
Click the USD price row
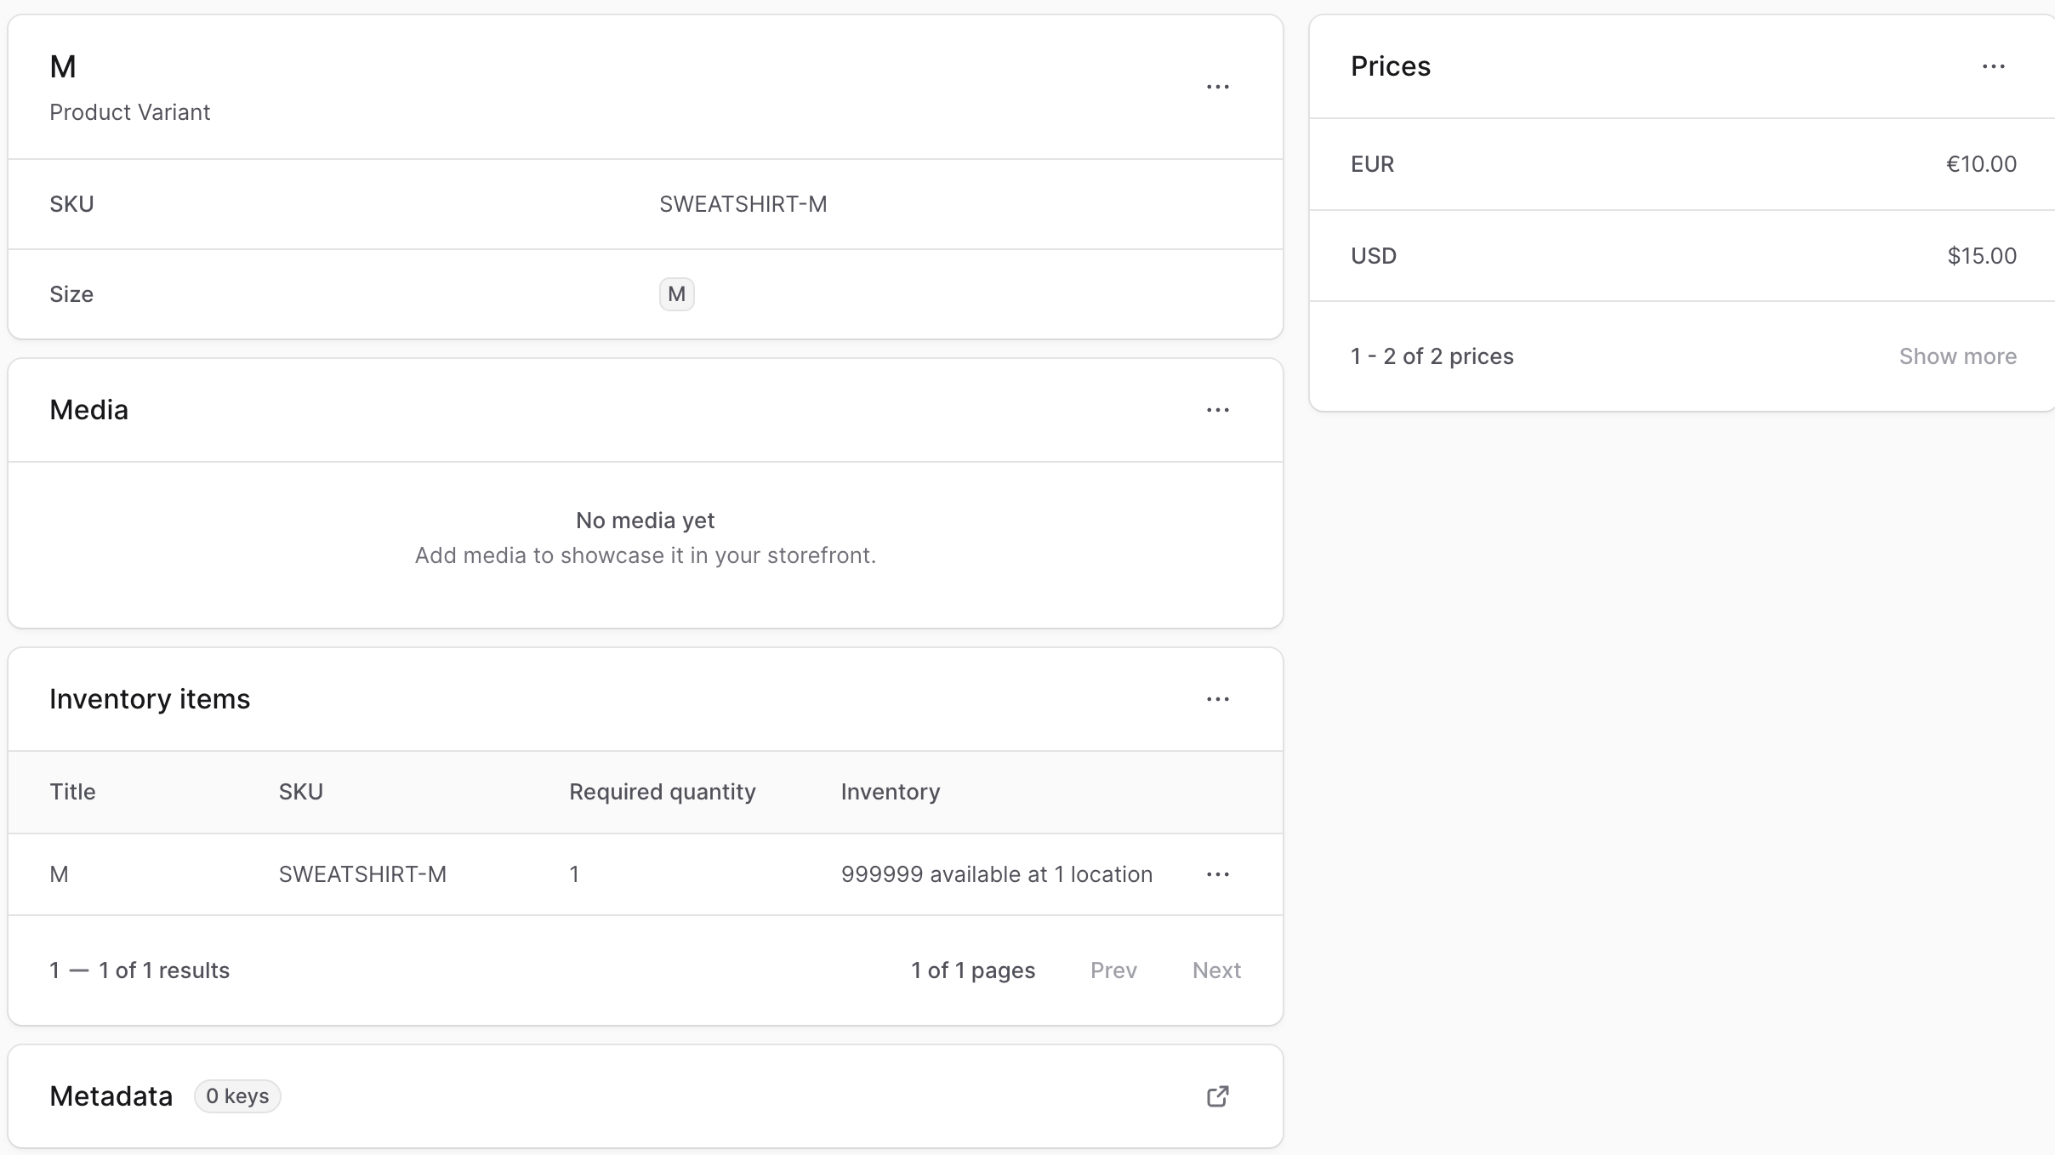[1682, 256]
